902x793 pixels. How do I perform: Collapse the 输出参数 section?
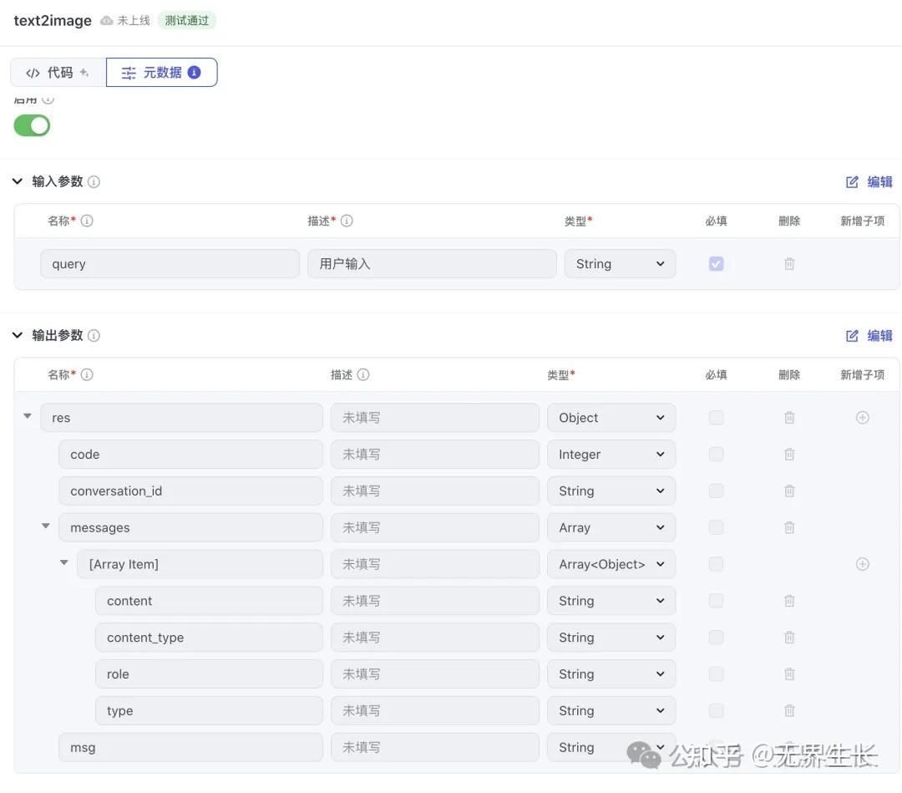[18, 335]
